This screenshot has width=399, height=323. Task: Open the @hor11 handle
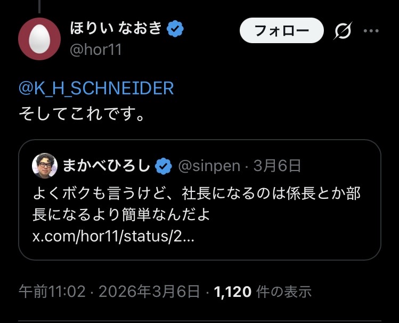(x=96, y=50)
